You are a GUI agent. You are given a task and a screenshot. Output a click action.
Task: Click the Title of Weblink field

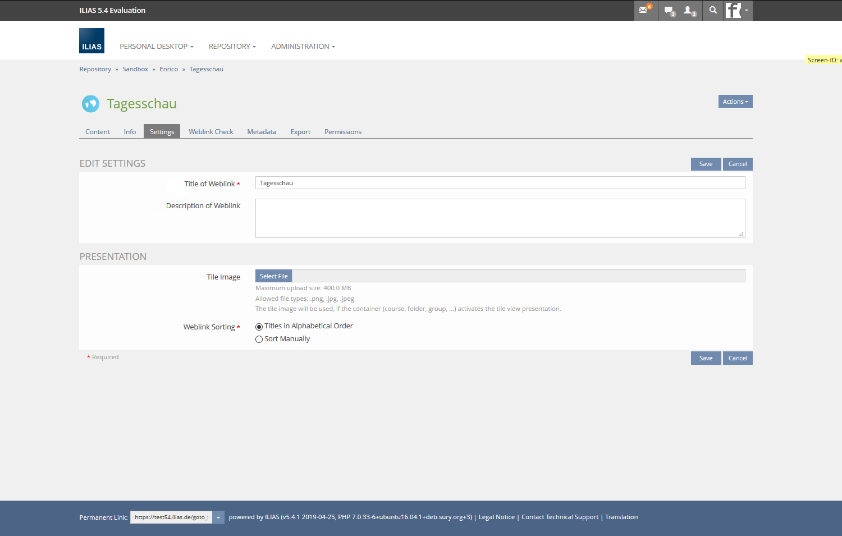500,183
